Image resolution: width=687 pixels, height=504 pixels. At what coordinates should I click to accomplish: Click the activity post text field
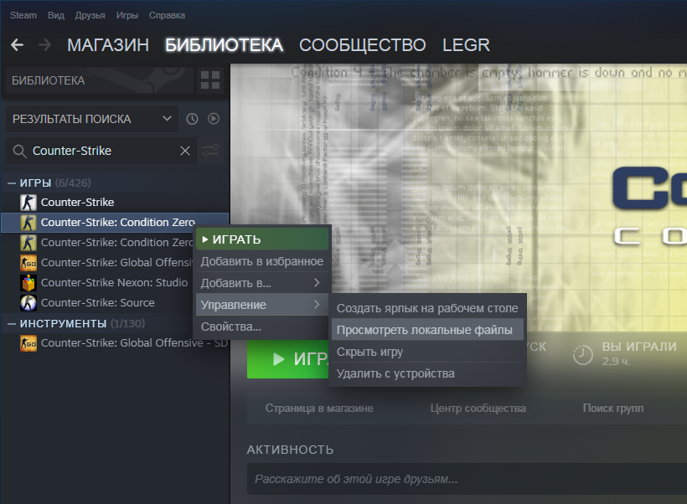pos(467,479)
